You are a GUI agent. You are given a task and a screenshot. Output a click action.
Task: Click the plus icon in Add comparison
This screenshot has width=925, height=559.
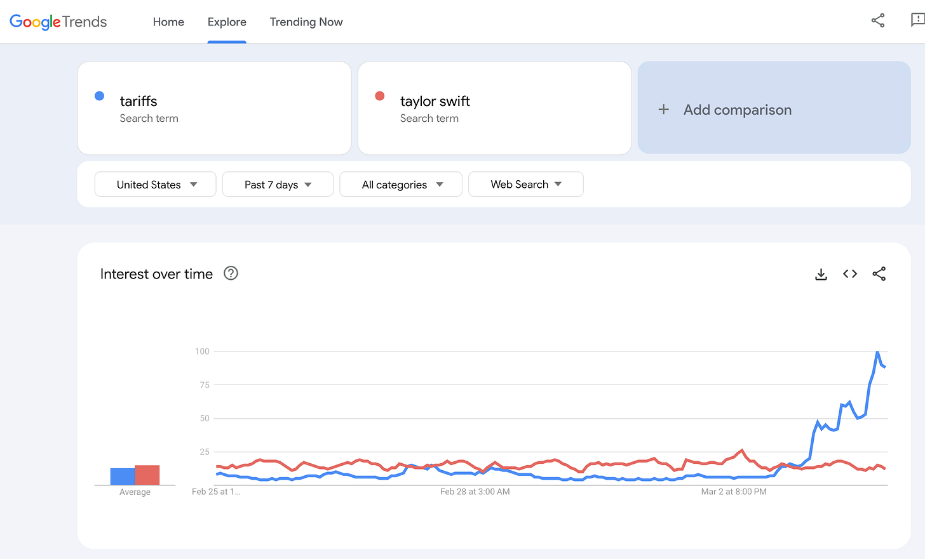tap(664, 109)
